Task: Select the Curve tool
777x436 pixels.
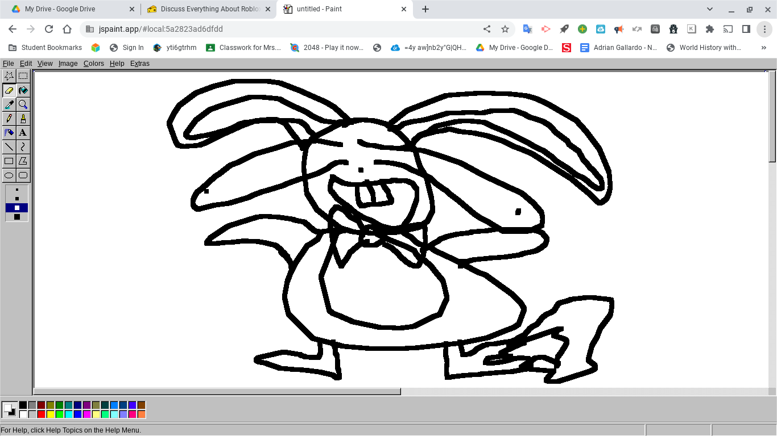Action: 23,147
